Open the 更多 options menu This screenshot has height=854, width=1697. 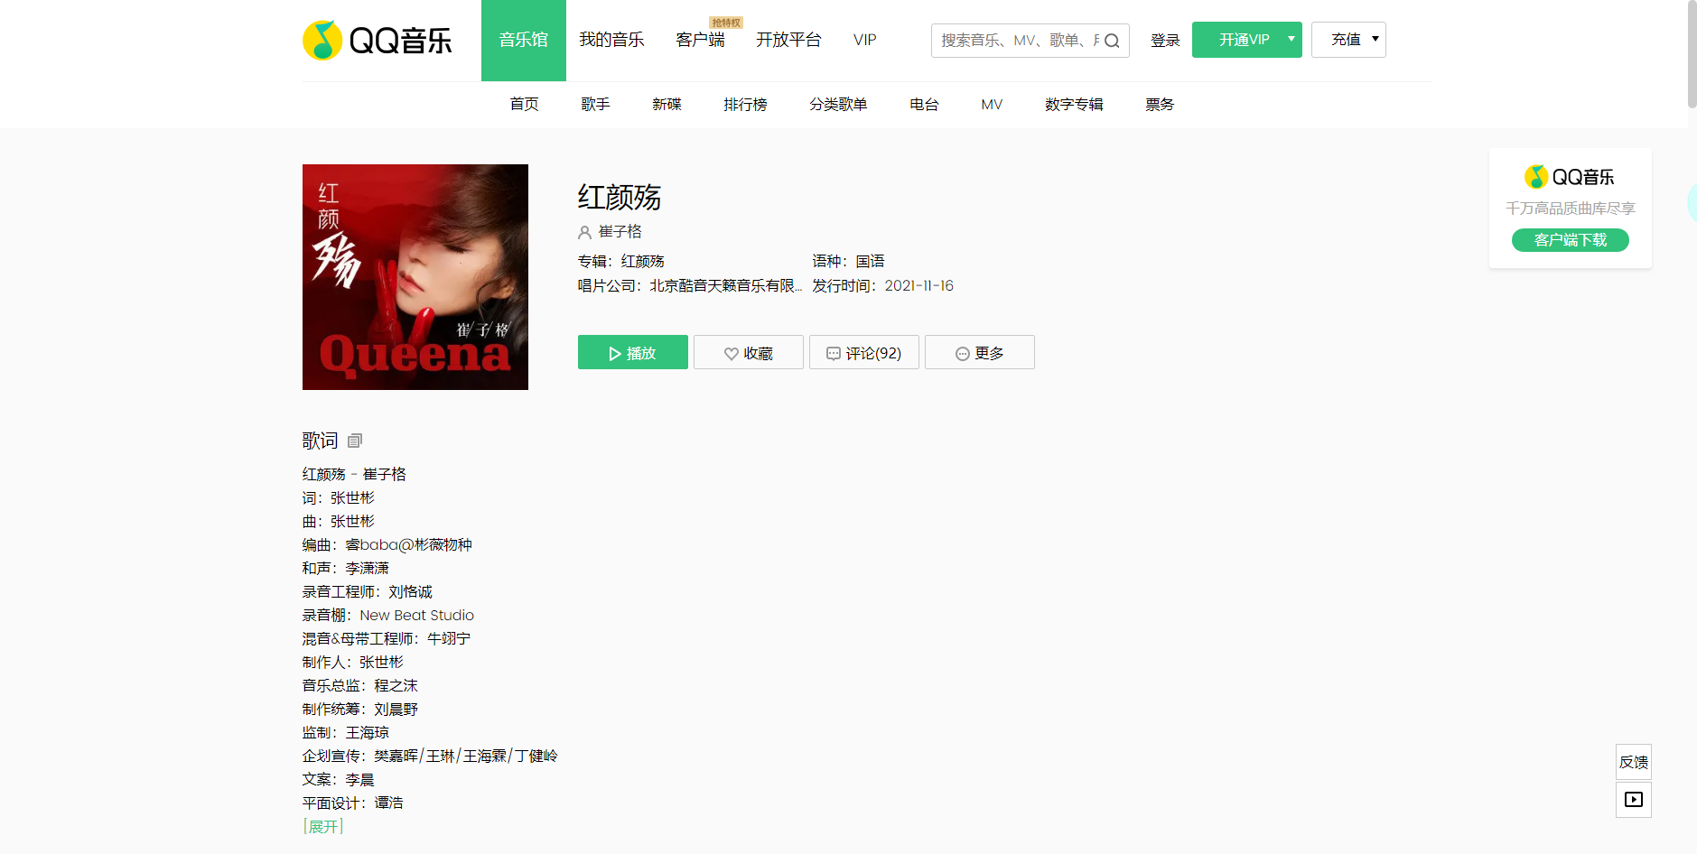979,353
